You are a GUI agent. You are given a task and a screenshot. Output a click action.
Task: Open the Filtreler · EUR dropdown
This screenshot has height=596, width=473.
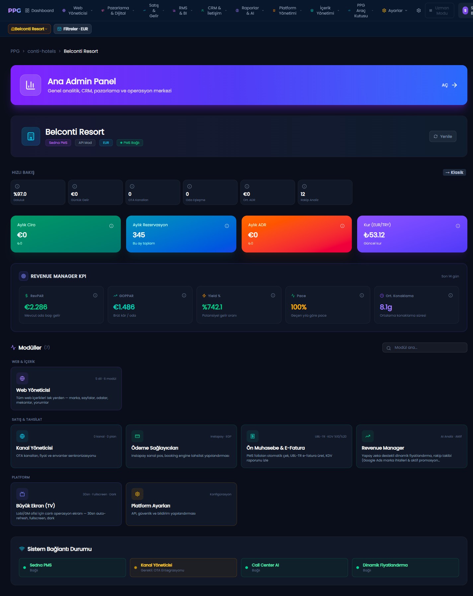[x=72, y=29]
